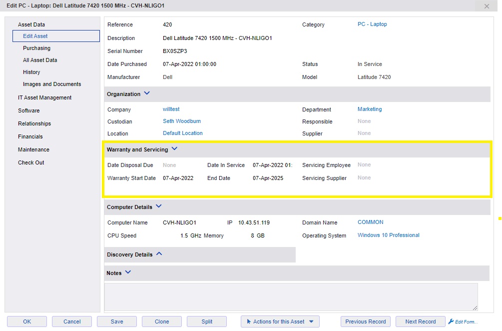This screenshot has height=331, width=502.
Task: Clone this asset record
Action: pos(161,321)
